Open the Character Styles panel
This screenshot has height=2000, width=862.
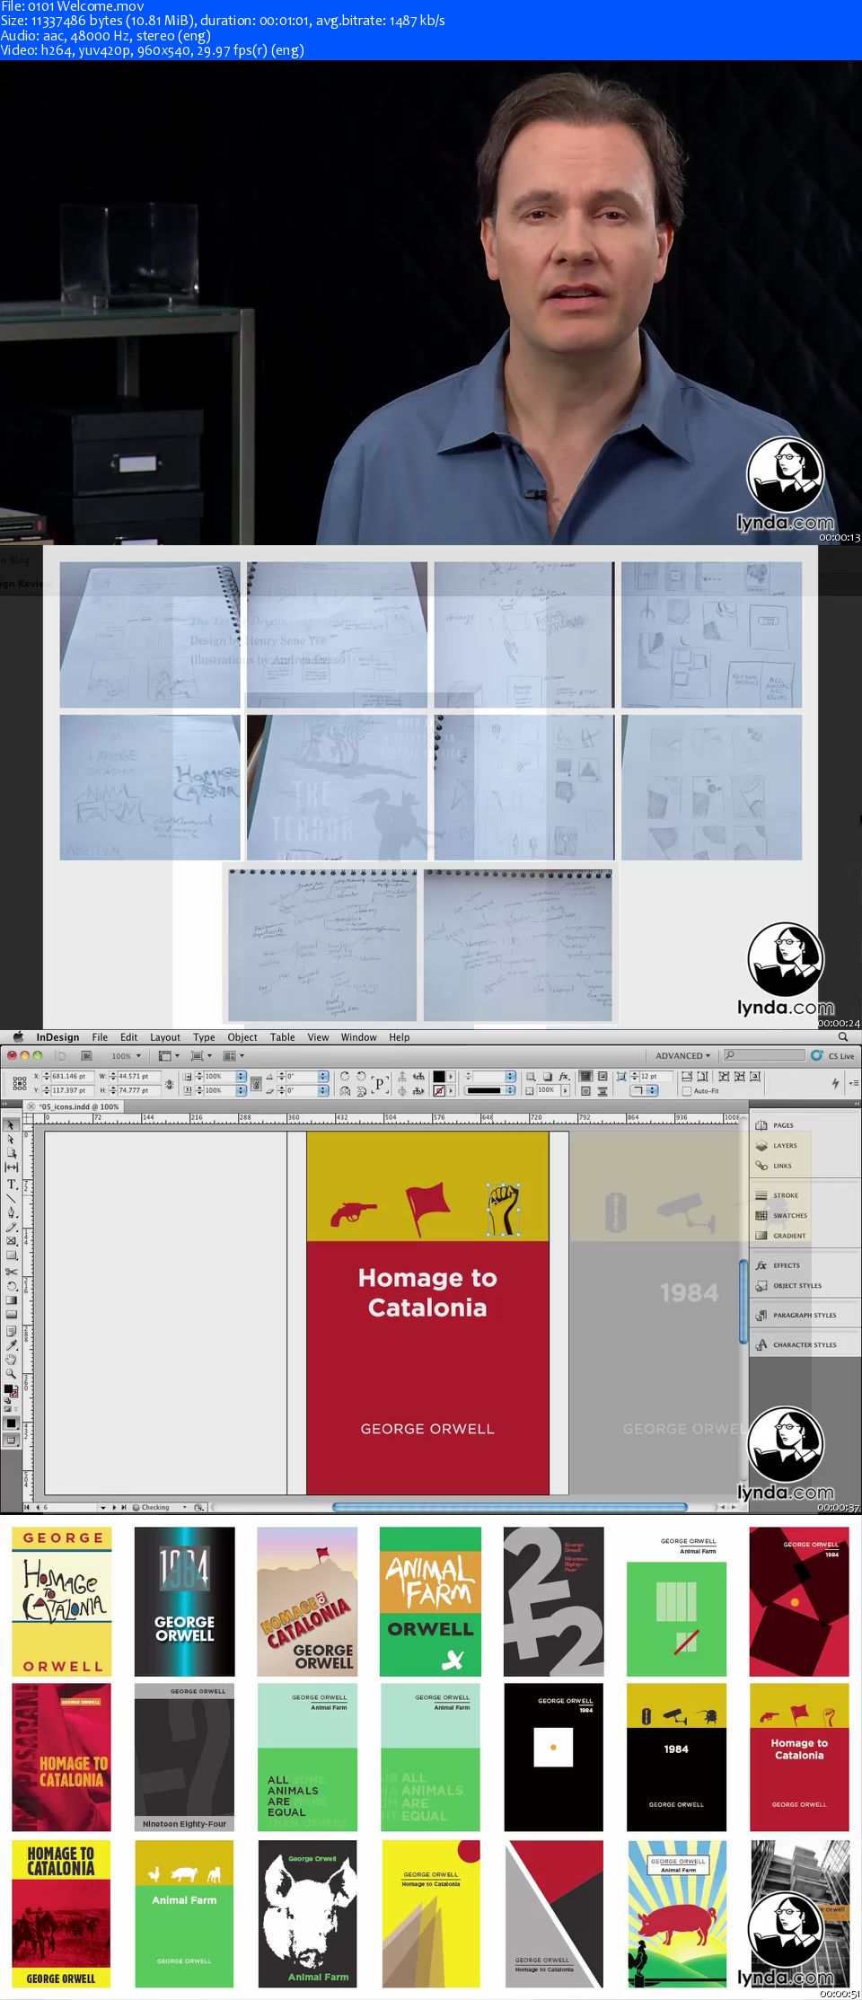click(x=796, y=1345)
